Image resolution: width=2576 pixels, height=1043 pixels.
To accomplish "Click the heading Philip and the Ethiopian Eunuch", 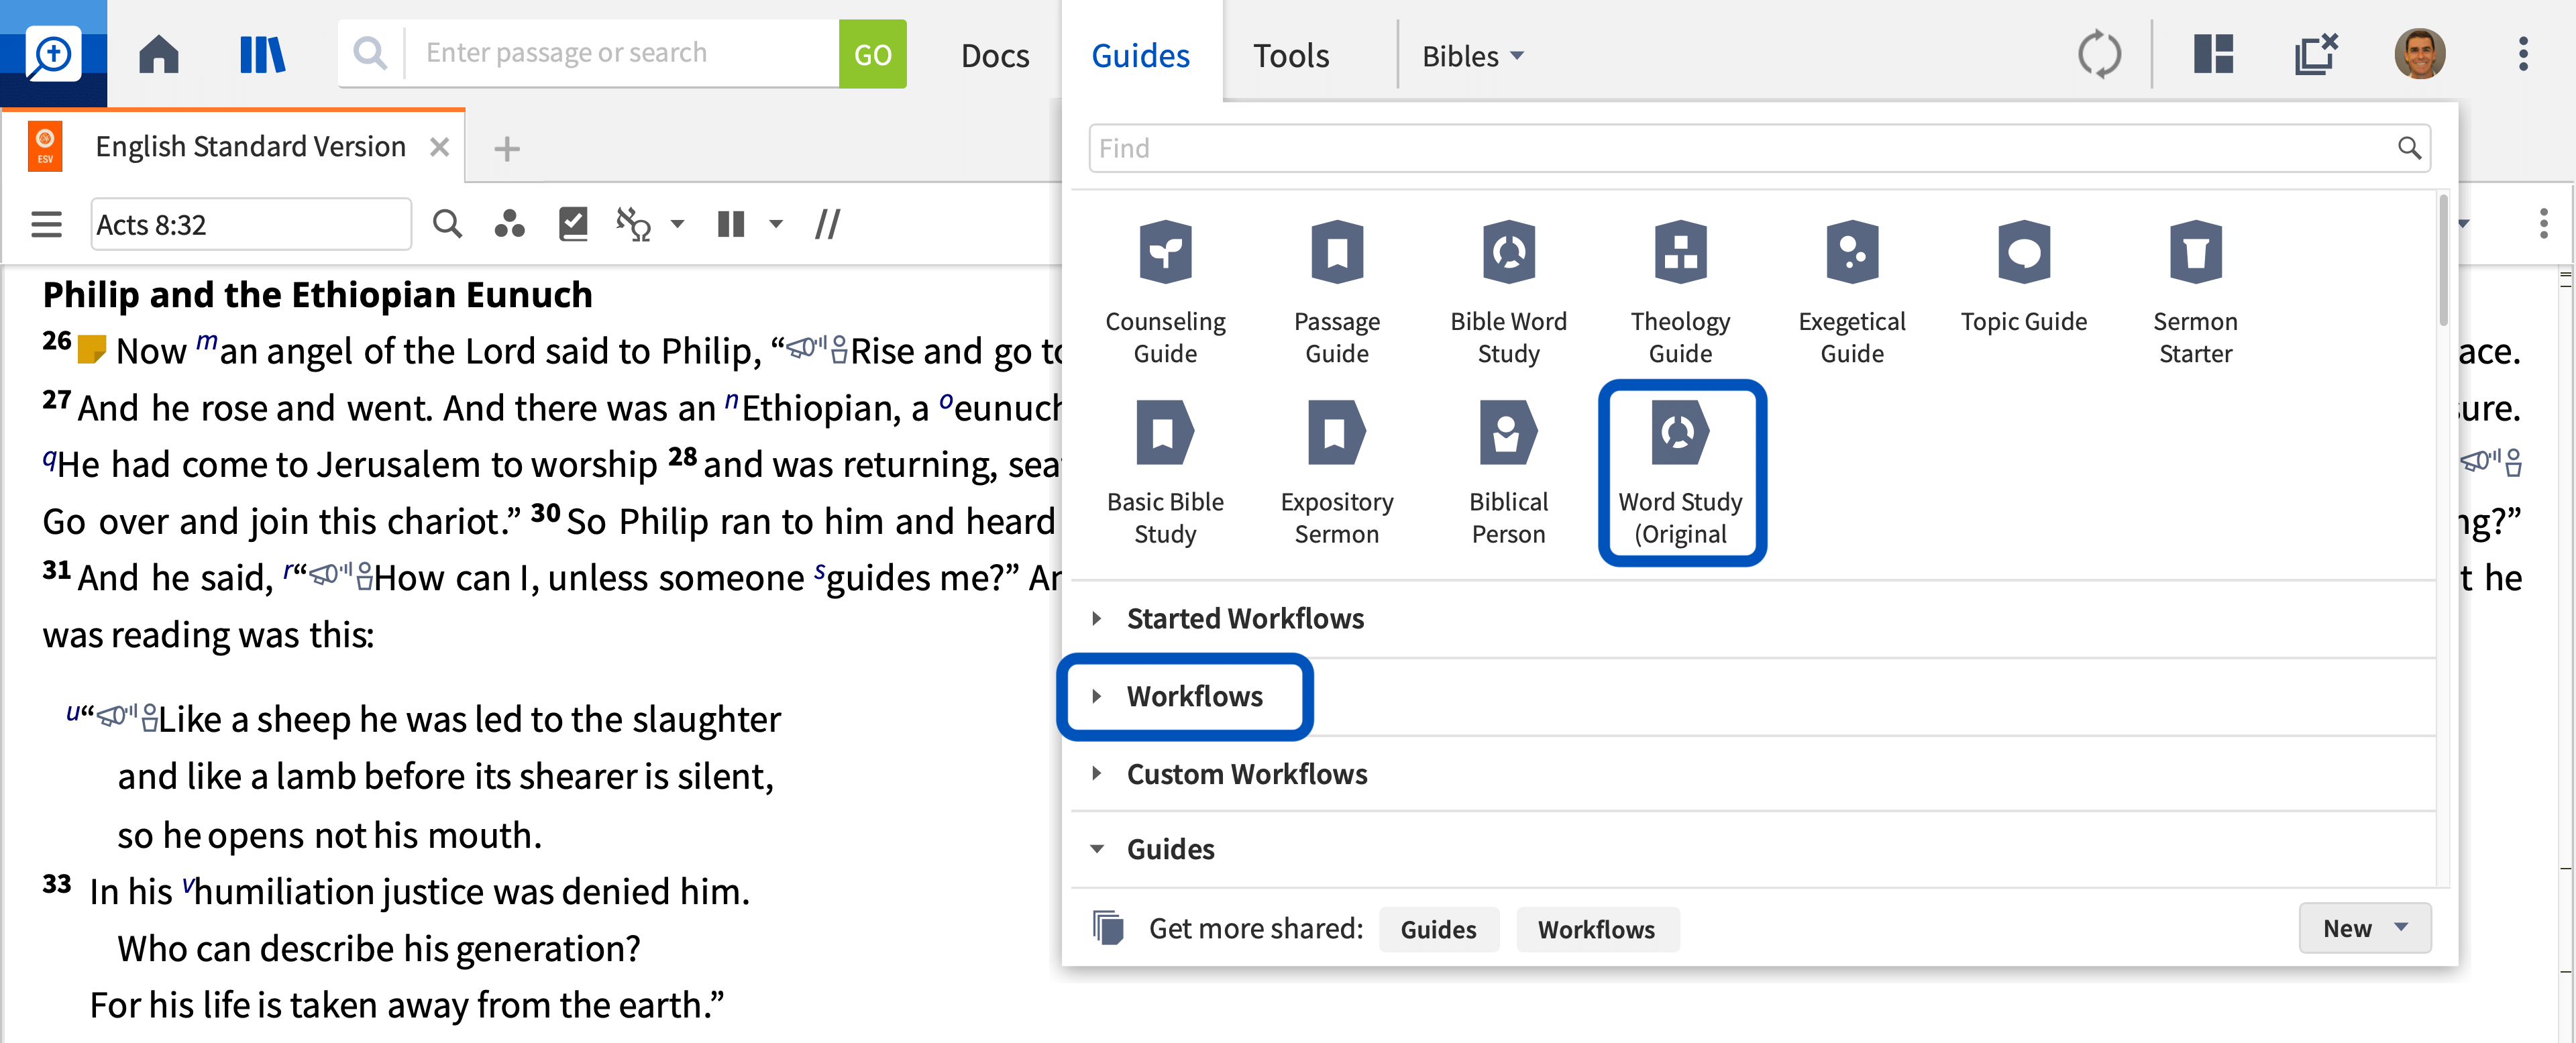I will coord(317,294).
